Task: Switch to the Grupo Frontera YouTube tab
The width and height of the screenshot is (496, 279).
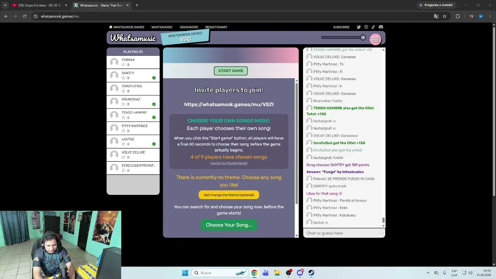Action: point(40,5)
